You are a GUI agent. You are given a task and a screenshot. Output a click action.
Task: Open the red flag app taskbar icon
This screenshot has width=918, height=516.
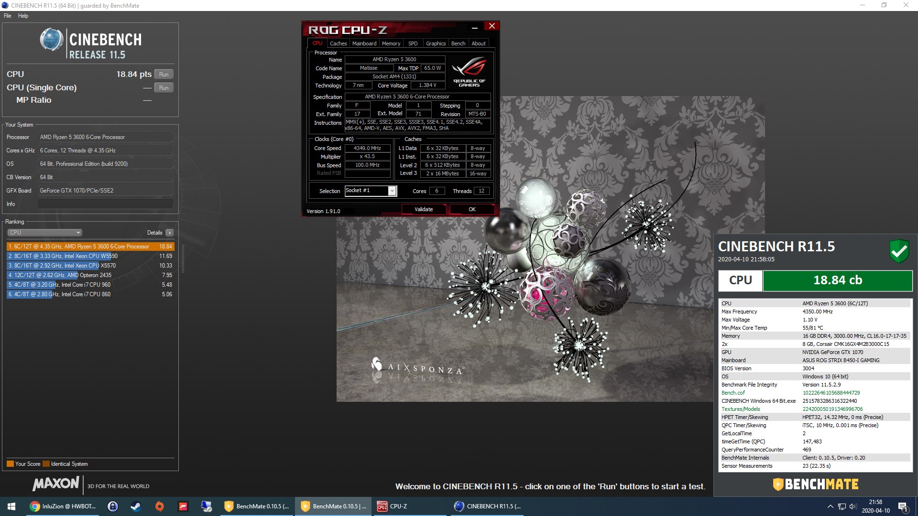[x=183, y=506]
